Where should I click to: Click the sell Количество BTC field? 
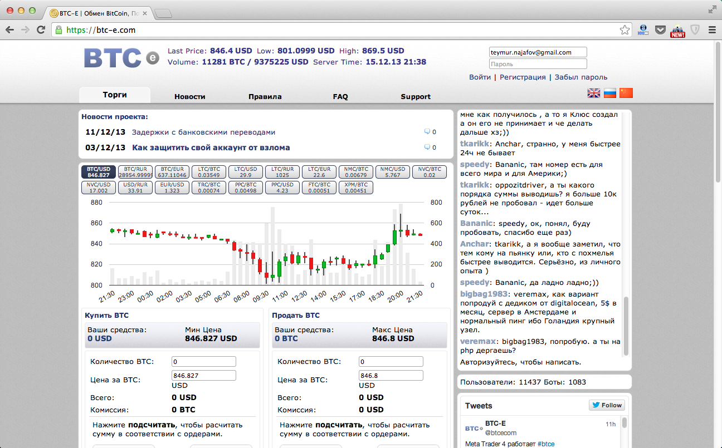(391, 362)
